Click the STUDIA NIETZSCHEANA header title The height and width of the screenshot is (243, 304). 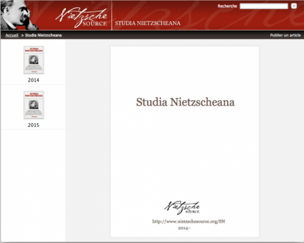(x=147, y=23)
